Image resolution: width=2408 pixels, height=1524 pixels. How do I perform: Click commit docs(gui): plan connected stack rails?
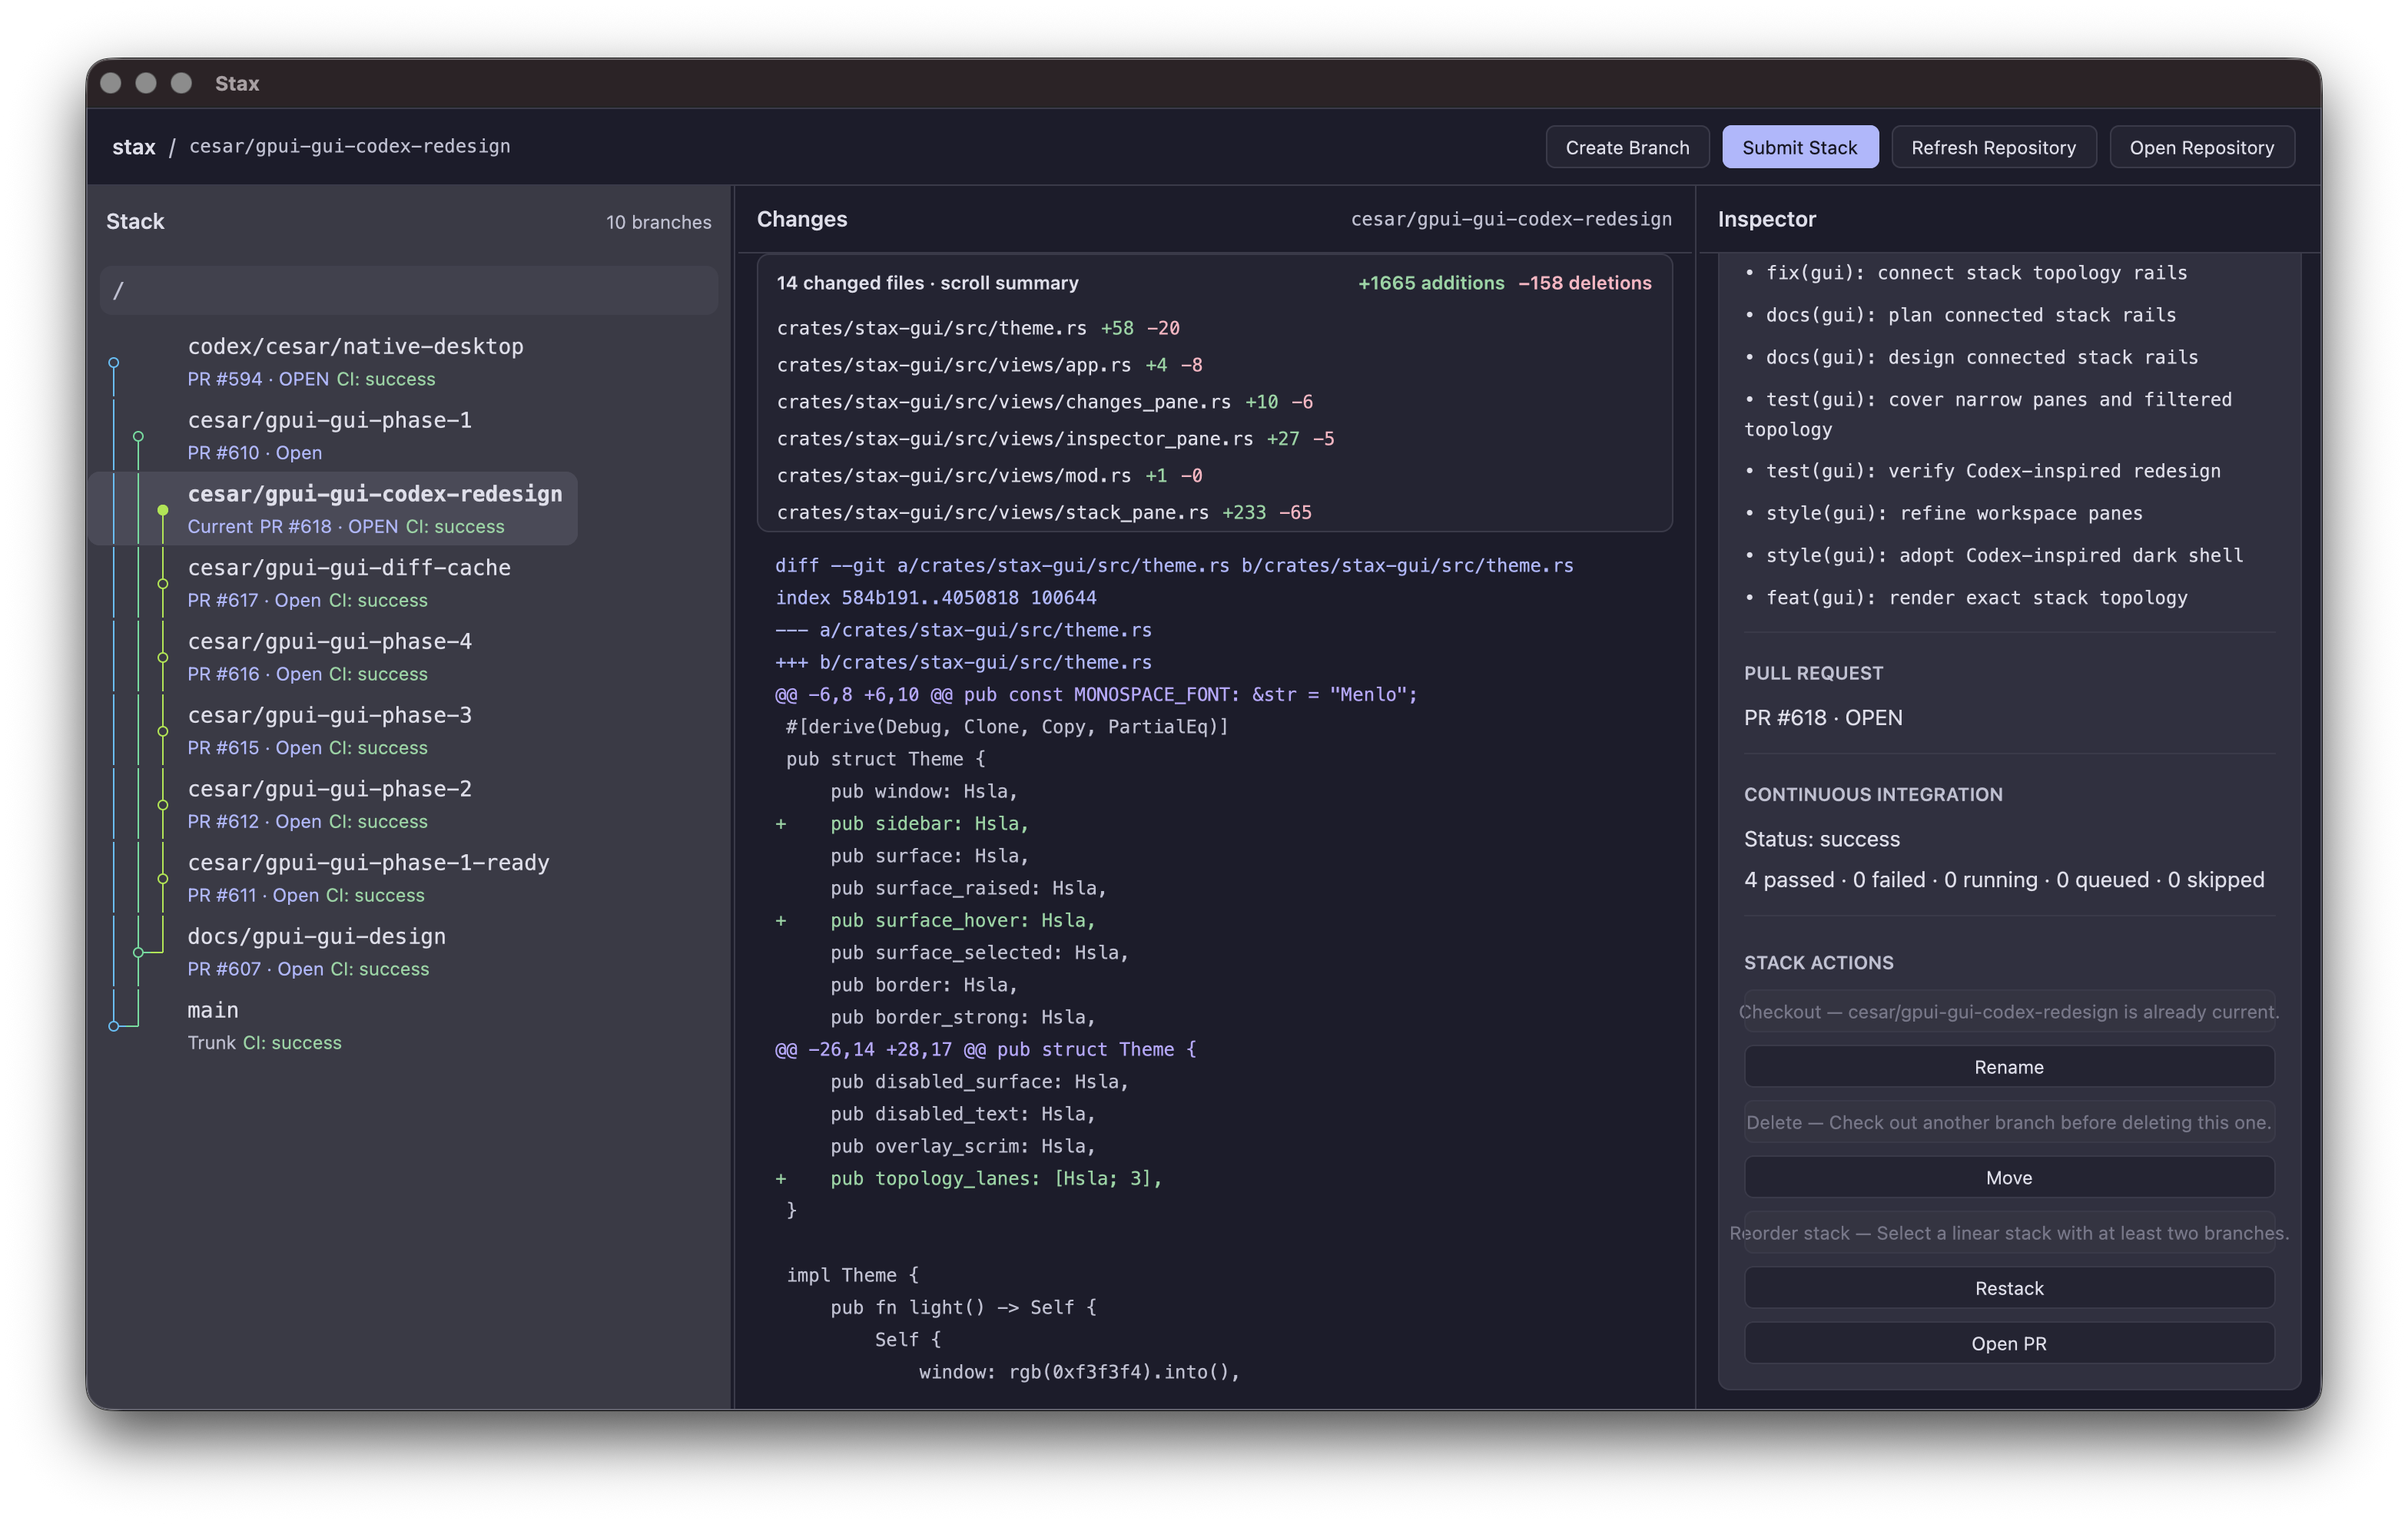(x=1960, y=315)
